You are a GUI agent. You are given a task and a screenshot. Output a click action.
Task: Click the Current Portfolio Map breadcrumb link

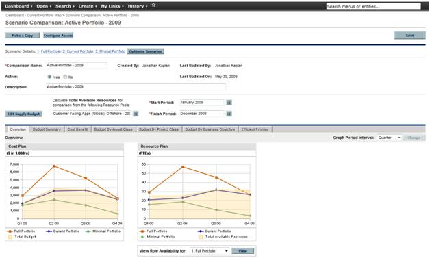(x=44, y=15)
